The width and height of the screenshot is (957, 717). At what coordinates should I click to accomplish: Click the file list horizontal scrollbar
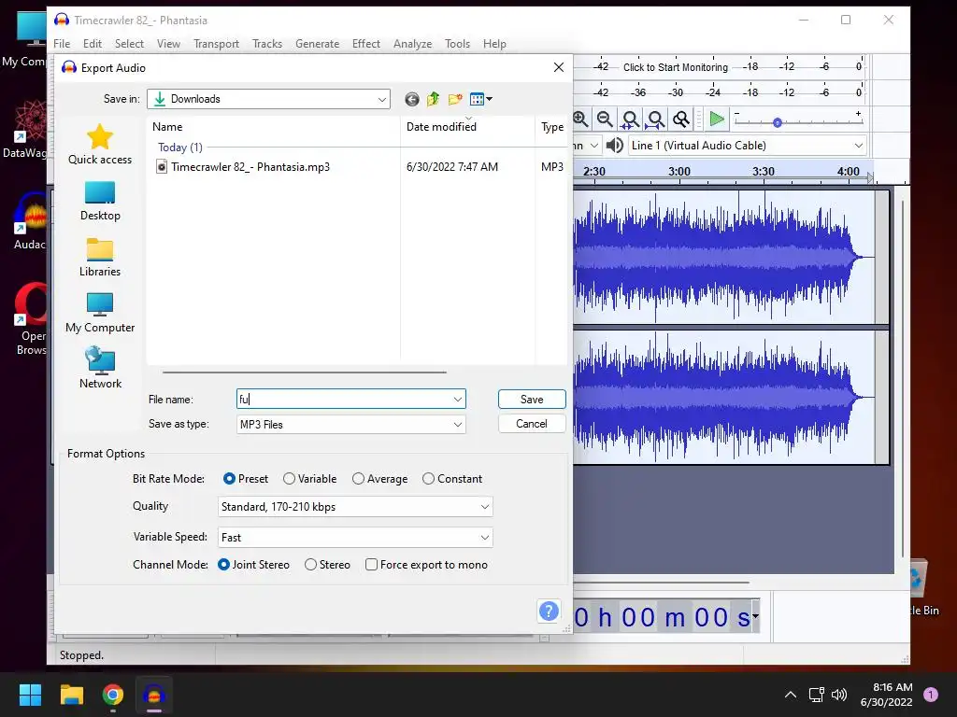click(x=305, y=372)
